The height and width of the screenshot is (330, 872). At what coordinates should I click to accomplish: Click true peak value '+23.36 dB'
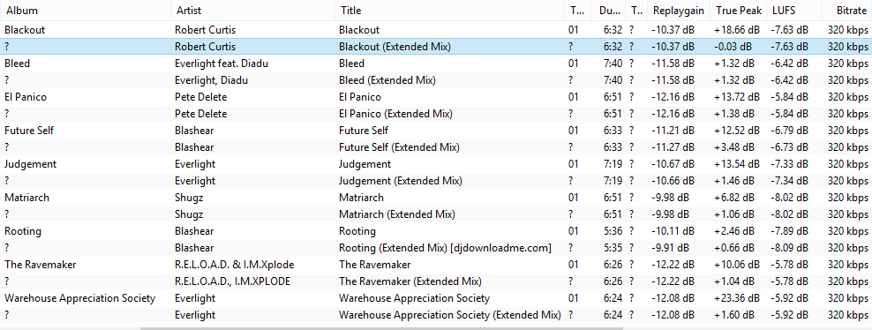coord(737,297)
